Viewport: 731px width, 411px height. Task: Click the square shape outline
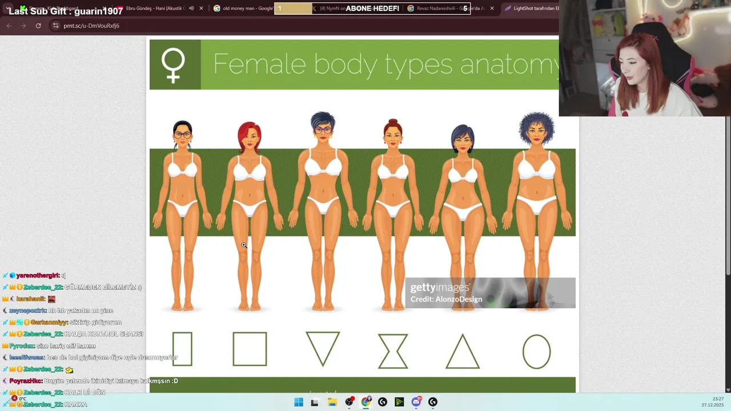(x=250, y=349)
